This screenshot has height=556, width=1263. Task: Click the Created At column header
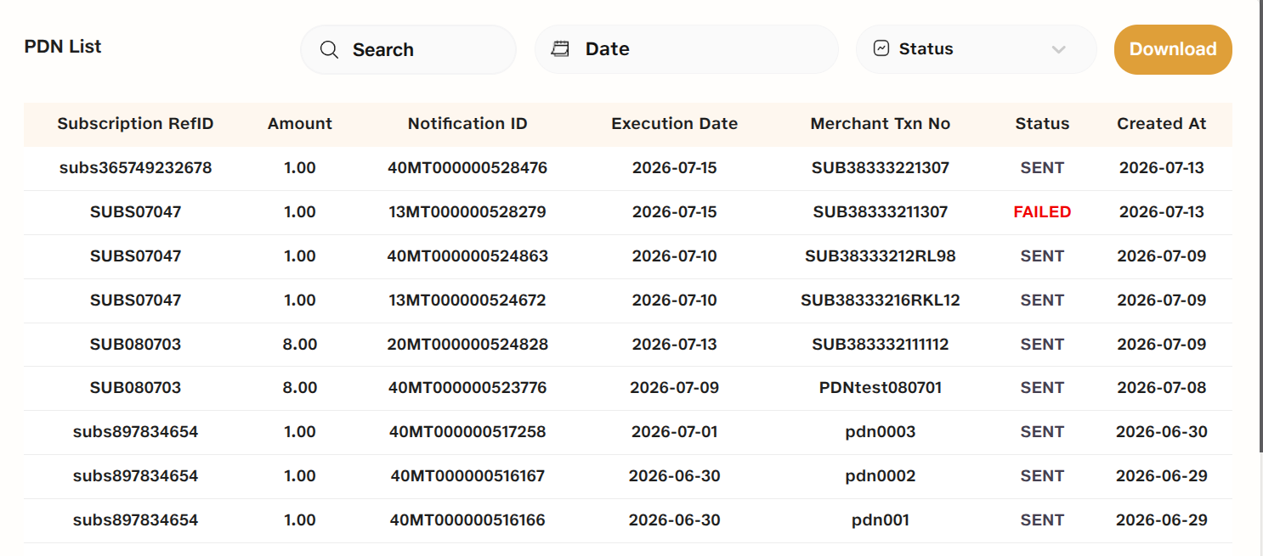point(1162,124)
